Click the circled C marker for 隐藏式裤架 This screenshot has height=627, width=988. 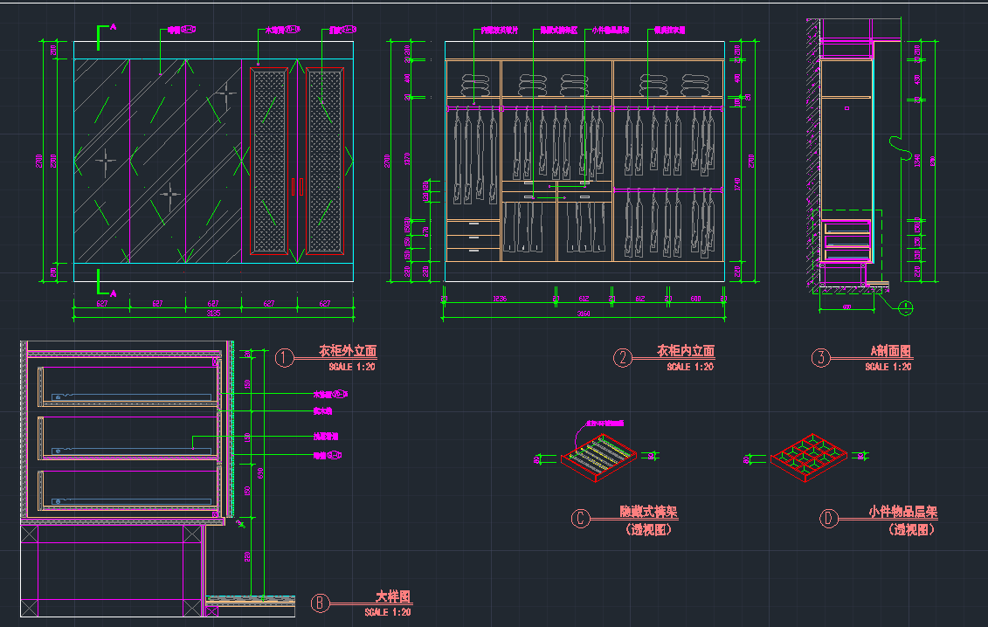click(x=580, y=519)
